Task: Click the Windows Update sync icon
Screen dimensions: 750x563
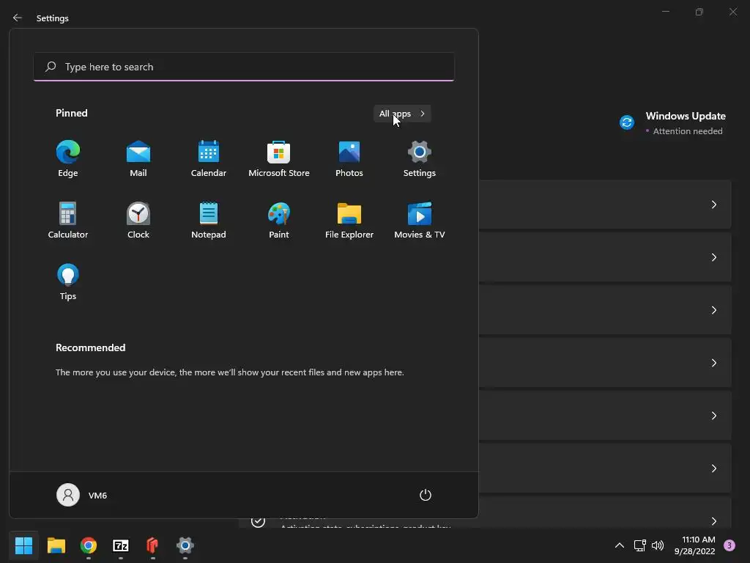Action: 627,122
